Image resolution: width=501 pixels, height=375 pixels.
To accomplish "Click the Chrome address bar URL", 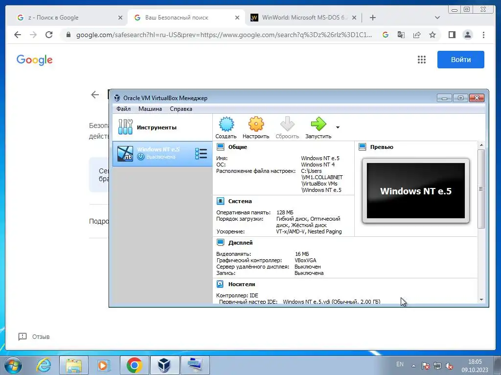I will pyautogui.click(x=224, y=35).
